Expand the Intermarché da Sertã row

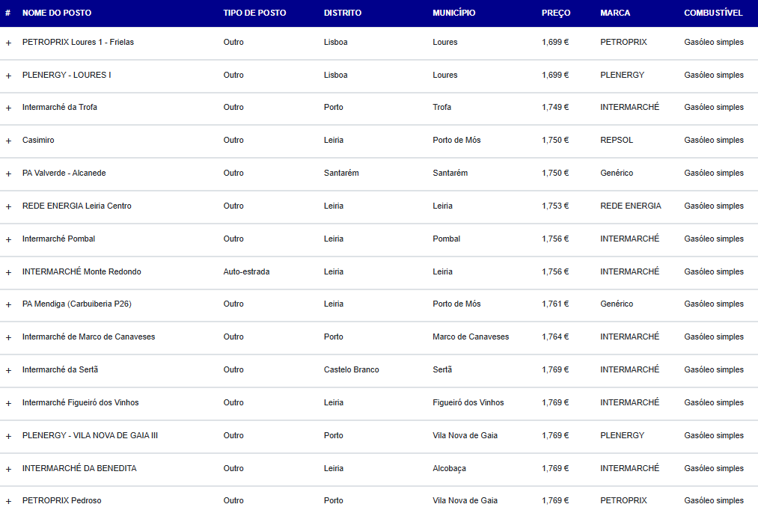[x=8, y=371]
